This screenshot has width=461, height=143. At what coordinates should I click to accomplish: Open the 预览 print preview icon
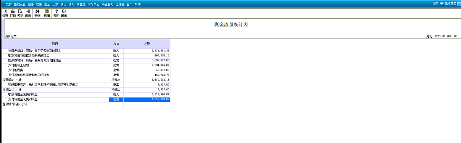tap(20, 13)
